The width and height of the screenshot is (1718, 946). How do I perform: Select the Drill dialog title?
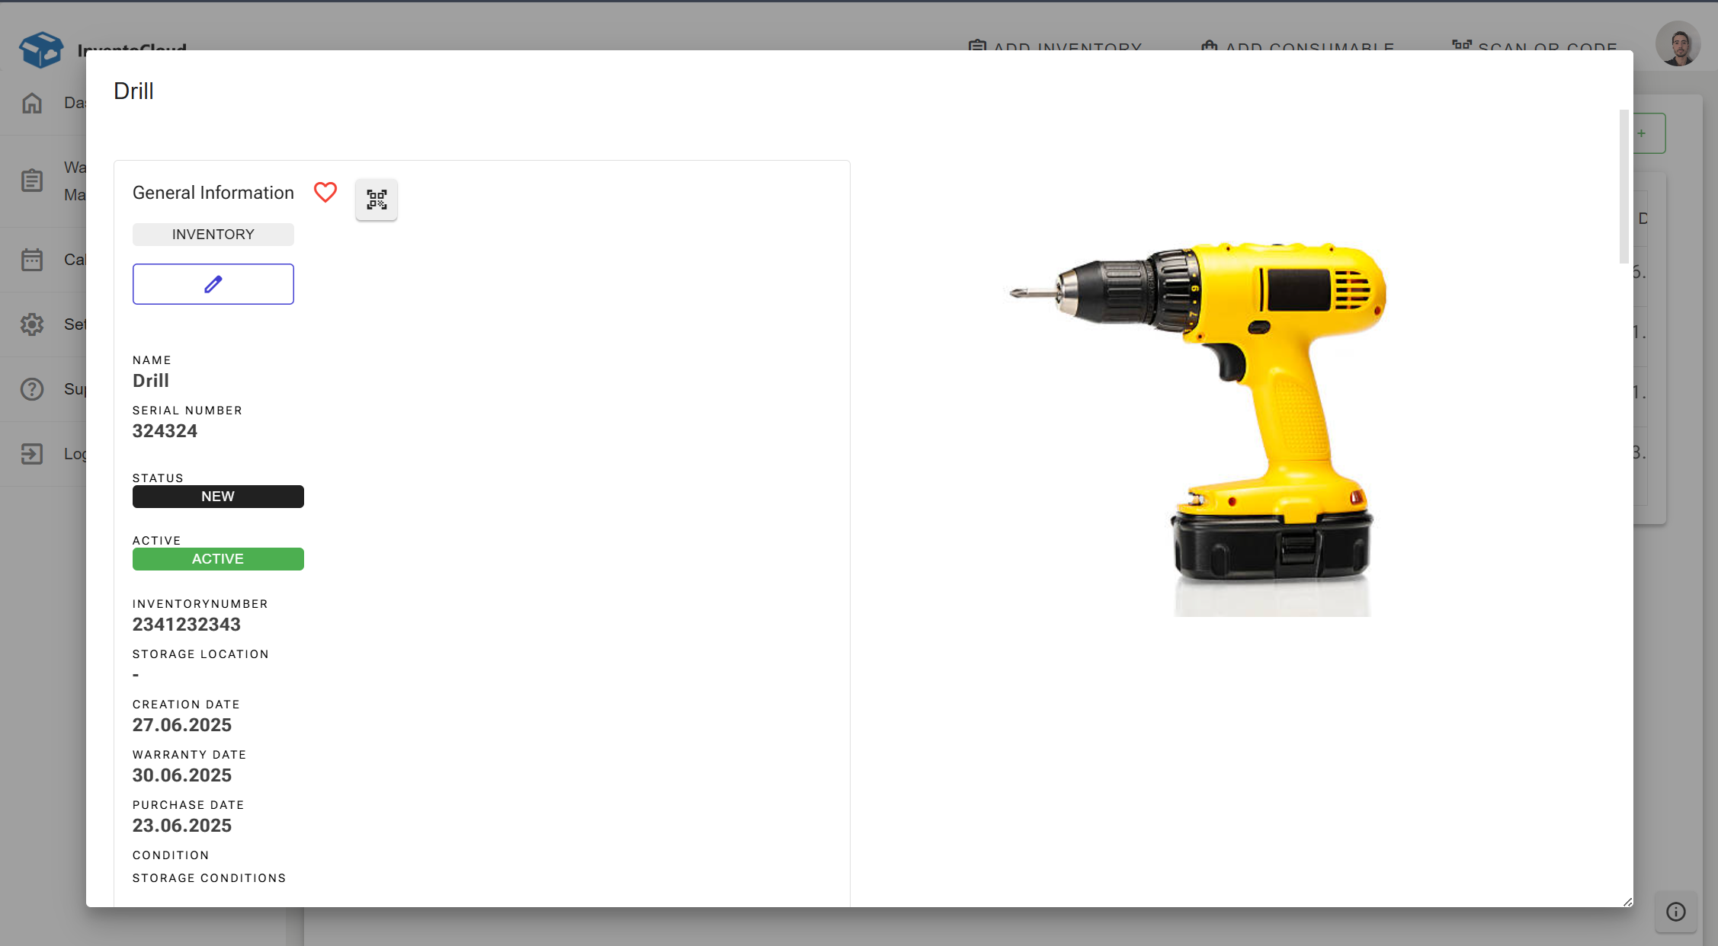coord(134,91)
